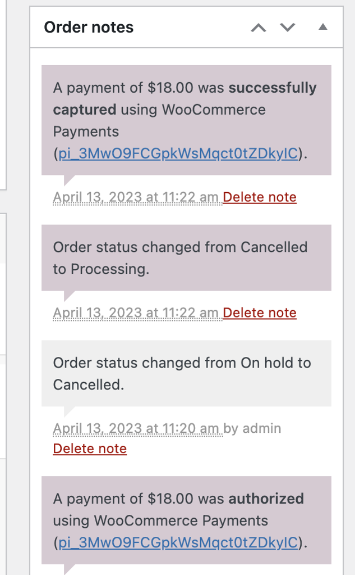The image size is (355, 575).
Task: Select the Cancelled to Processing note text
Action: pos(180,257)
